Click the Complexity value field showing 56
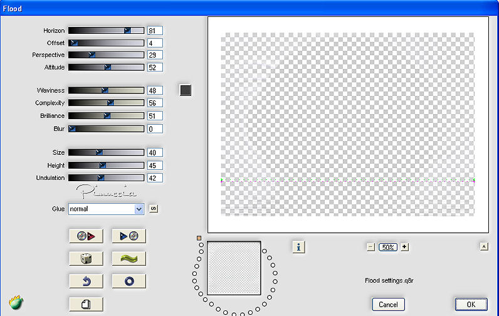 155,103
